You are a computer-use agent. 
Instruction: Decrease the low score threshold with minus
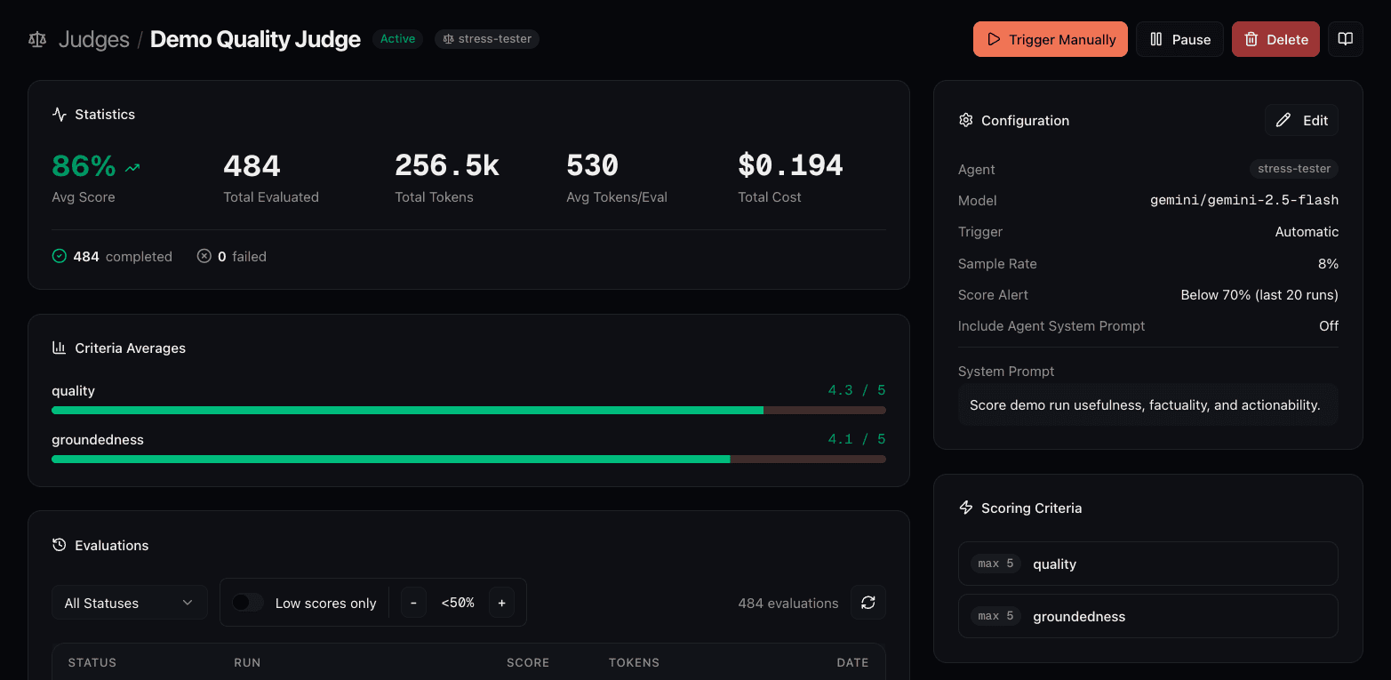(x=413, y=603)
